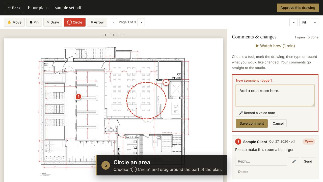Click 'Please make this room a bit larger.' text
This screenshot has height=182, width=323.
pos(265,150)
